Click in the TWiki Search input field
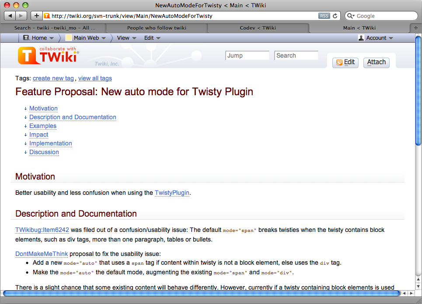 pos(296,55)
